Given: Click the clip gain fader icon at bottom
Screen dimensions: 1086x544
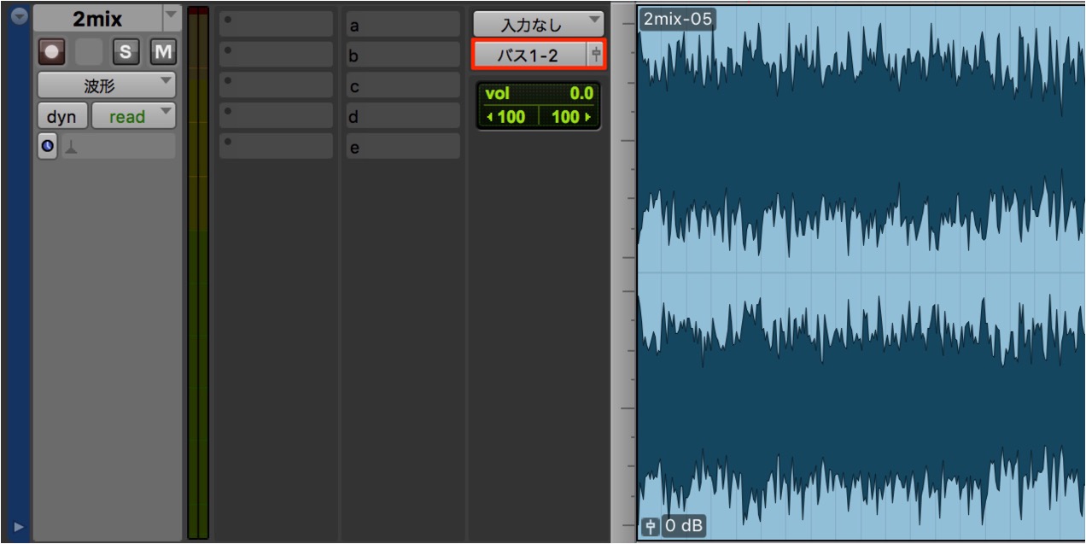Looking at the screenshot, I should point(651,526).
